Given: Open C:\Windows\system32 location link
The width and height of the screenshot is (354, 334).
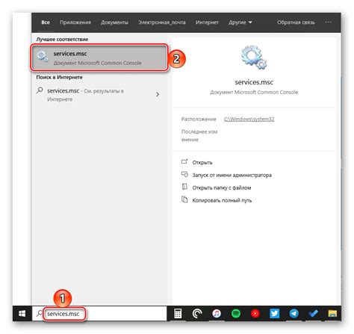Looking at the screenshot, I should (249, 119).
